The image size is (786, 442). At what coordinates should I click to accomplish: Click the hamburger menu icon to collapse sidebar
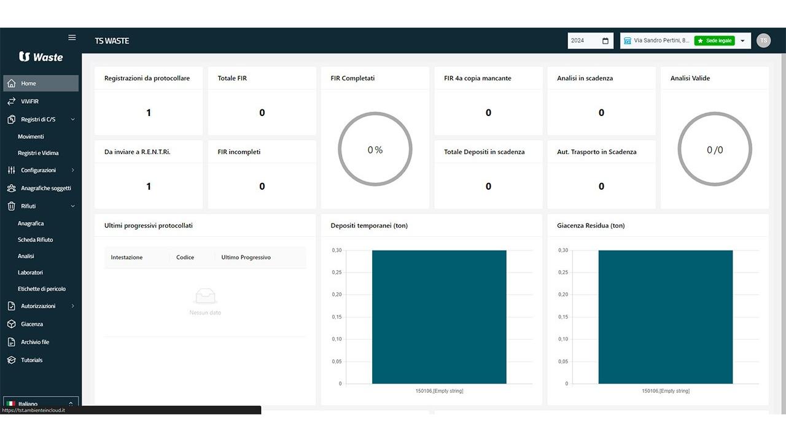click(x=72, y=37)
